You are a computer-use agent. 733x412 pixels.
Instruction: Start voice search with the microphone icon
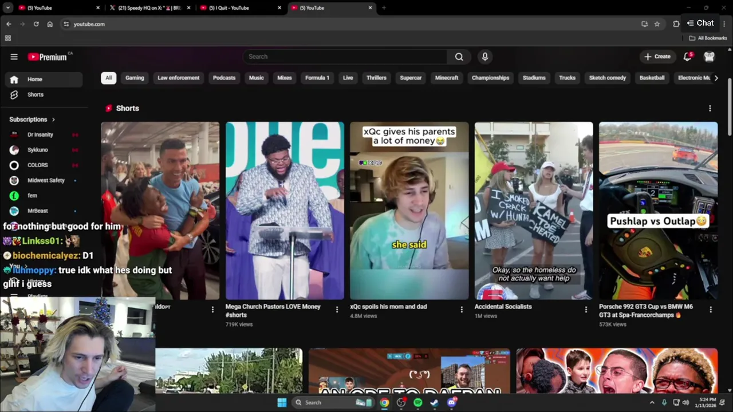(x=485, y=57)
